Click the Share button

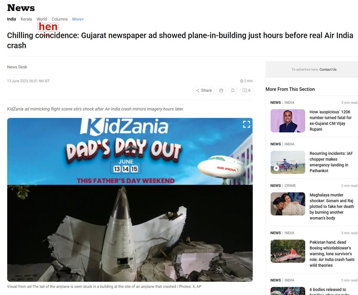[204, 90]
